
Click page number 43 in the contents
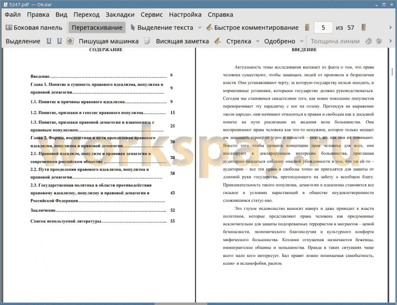[x=172, y=193]
